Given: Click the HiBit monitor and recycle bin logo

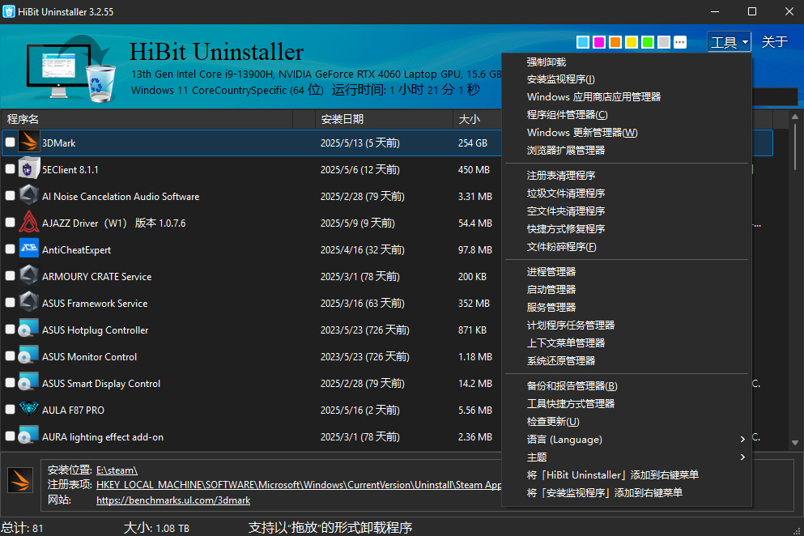Looking at the screenshot, I should click(x=71, y=68).
